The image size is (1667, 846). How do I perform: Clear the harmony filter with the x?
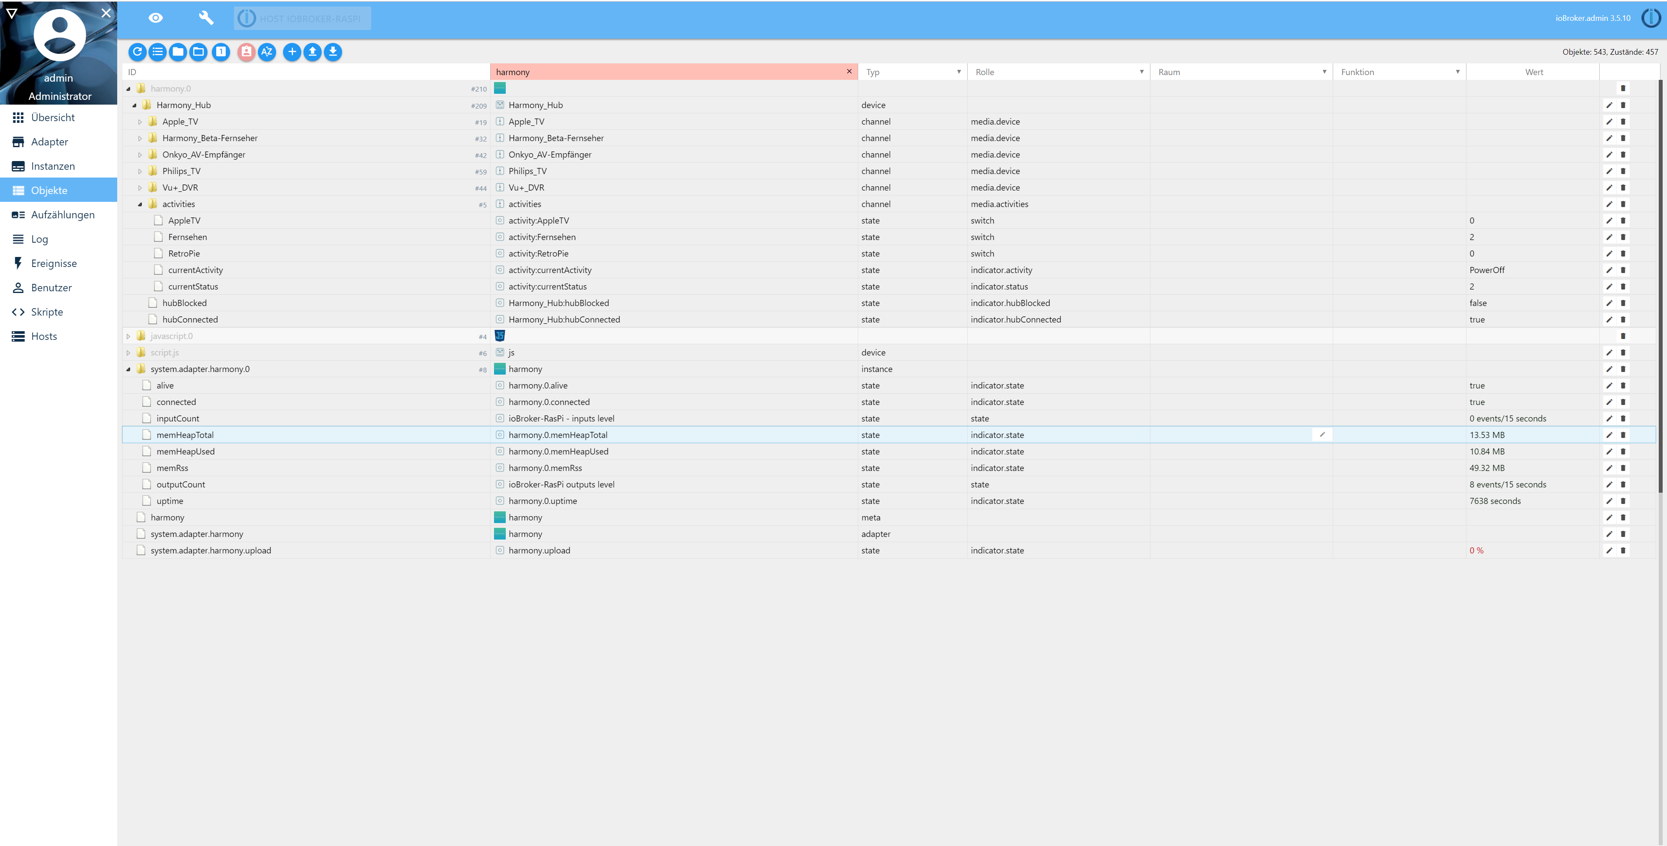tap(849, 72)
